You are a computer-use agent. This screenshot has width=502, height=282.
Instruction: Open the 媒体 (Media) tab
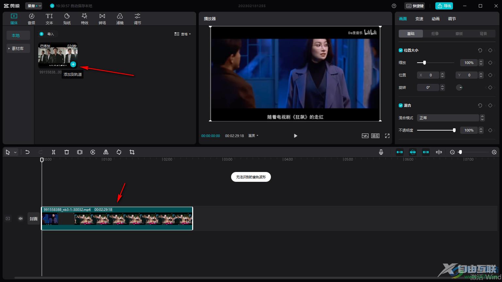(14, 19)
